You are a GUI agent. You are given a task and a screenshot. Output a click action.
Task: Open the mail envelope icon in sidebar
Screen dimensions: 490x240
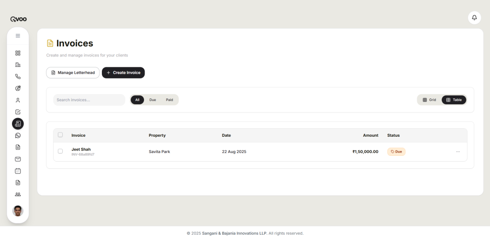click(x=18, y=159)
